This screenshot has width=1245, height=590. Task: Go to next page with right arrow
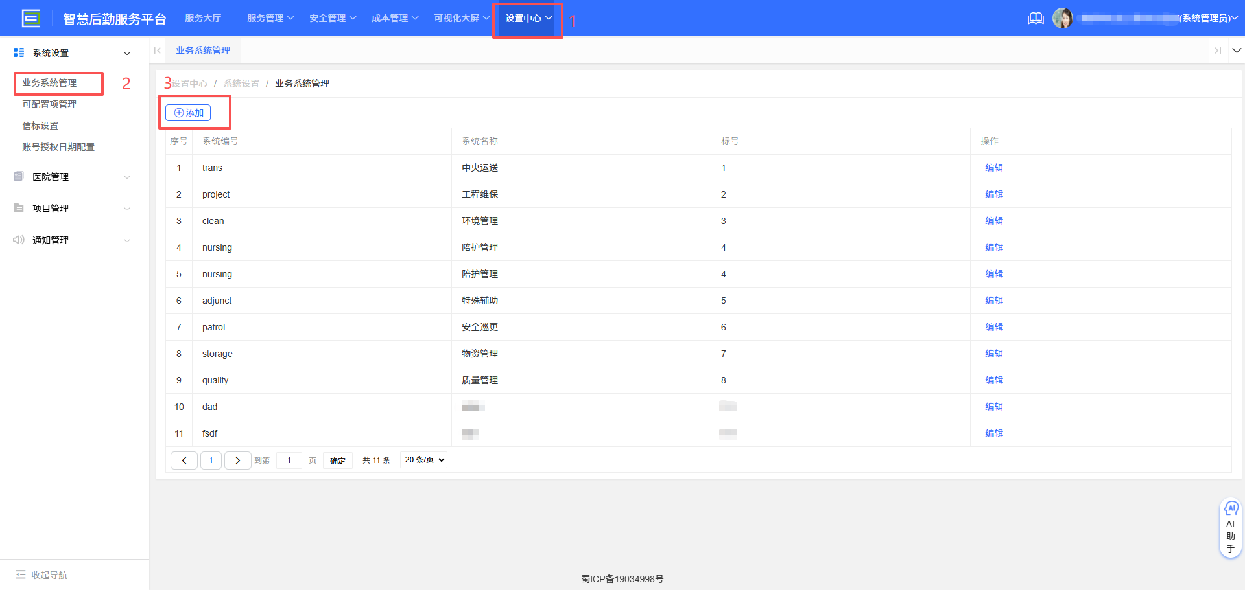237,460
